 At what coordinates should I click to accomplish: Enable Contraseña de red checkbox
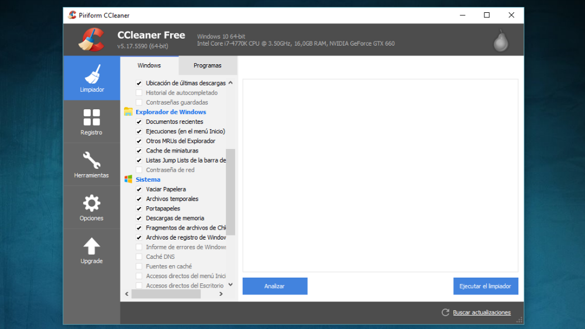click(x=139, y=170)
